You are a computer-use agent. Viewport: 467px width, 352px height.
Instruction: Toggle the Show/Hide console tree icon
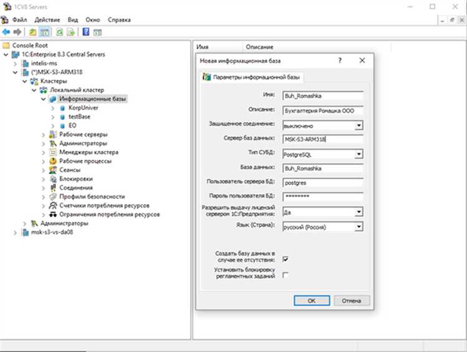(x=45, y=32)
